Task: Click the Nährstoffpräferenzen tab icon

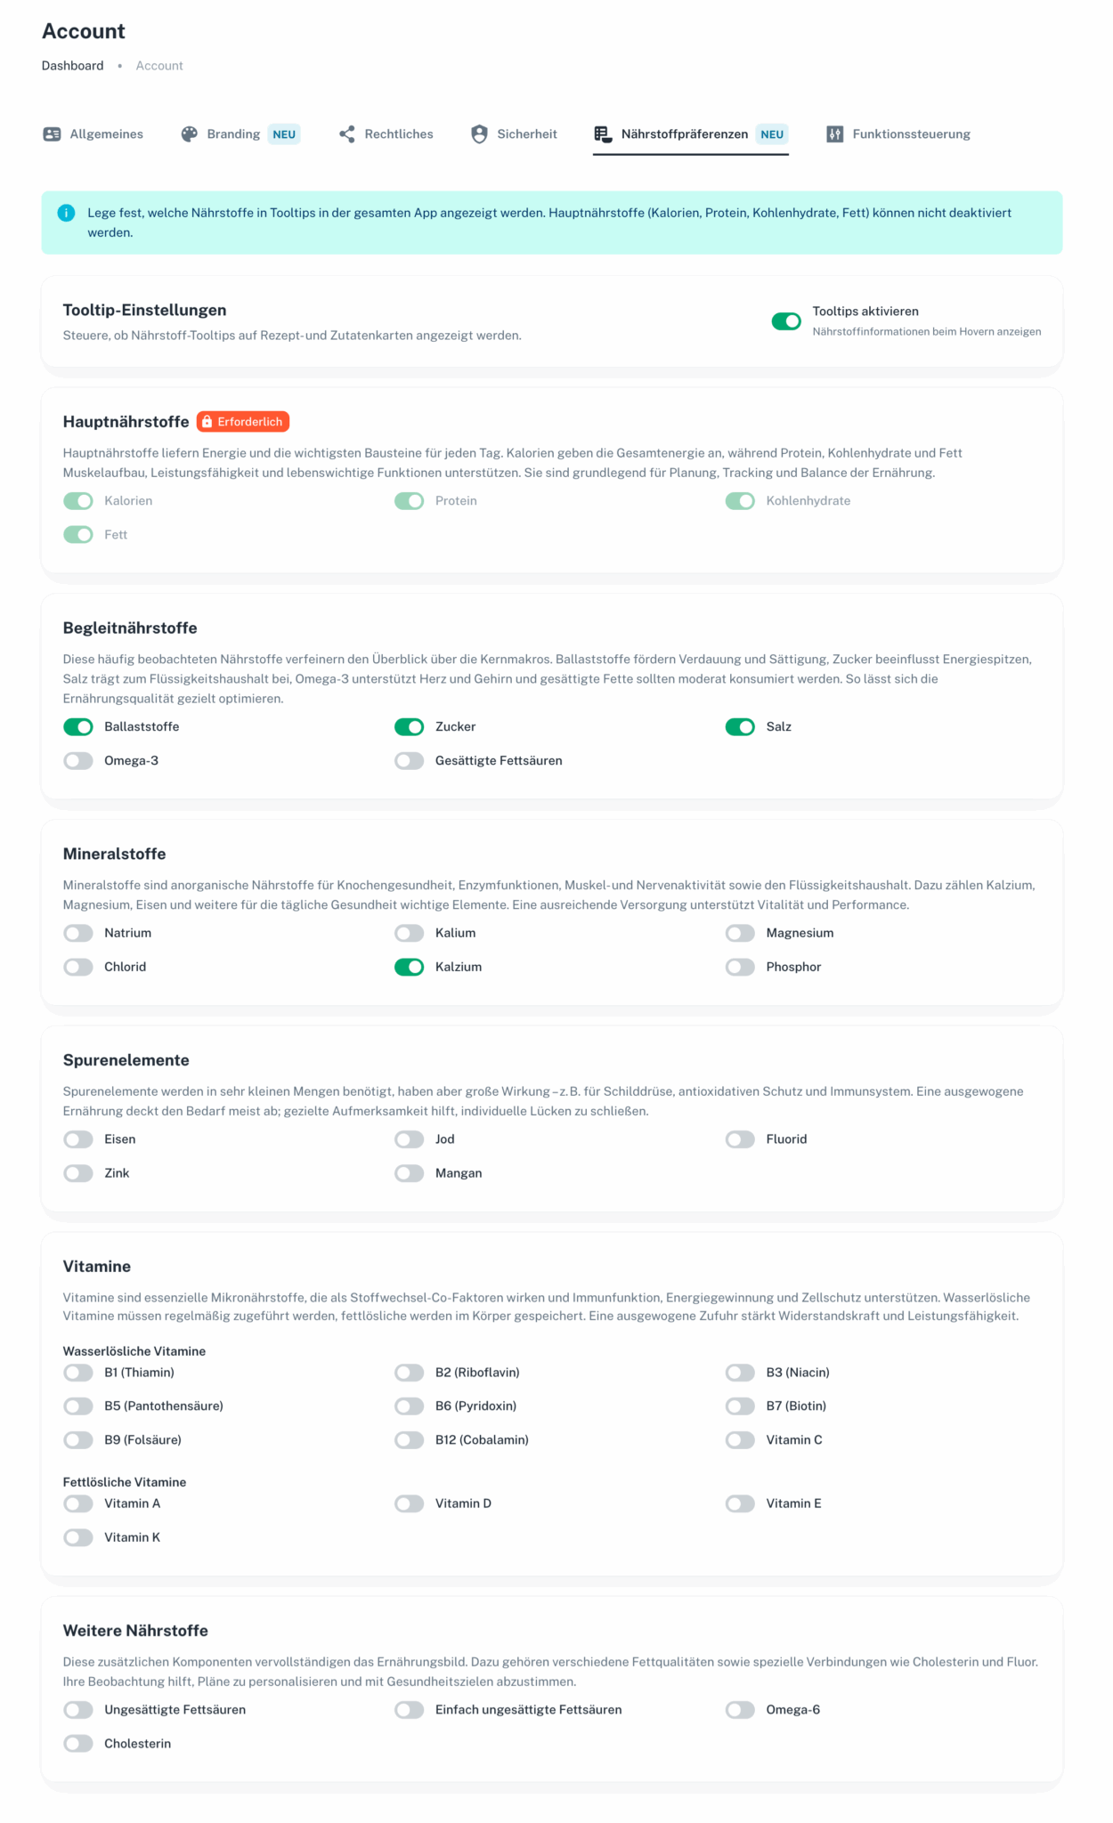Action: pos(603,134)
